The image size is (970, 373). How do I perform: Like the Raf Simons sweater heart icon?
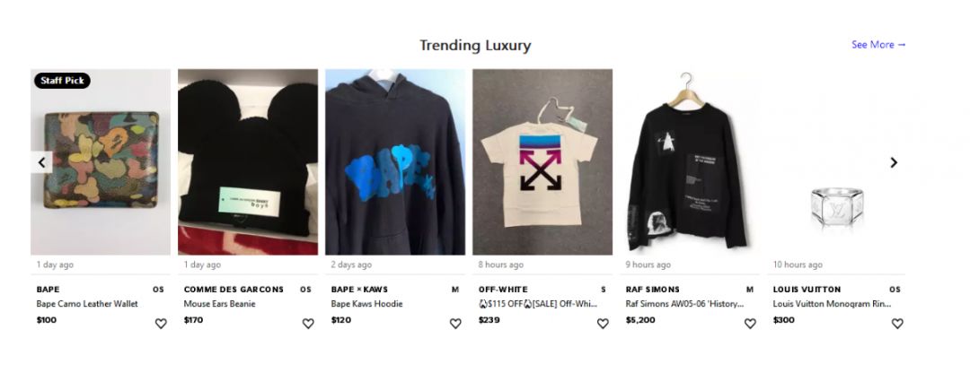[750, 324]
